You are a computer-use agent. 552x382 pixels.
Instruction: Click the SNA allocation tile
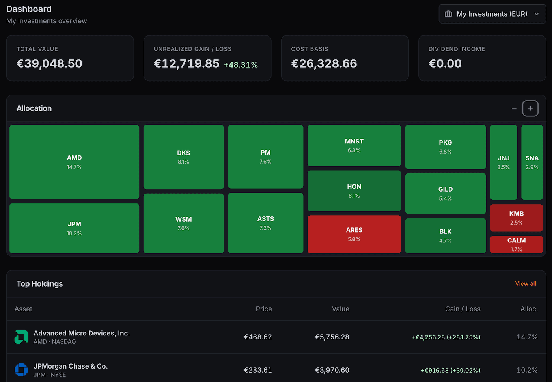pos(532,162)
